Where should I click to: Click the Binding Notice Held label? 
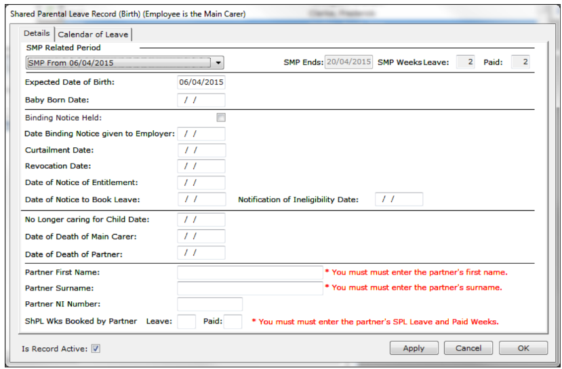64,117
